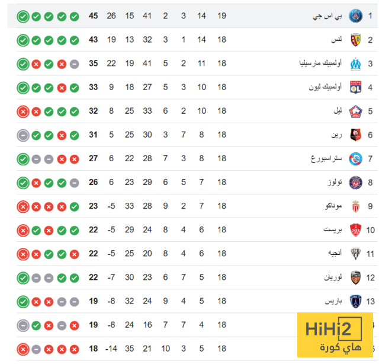Click the ستراسبورغ team name
The height and width of the screenshot is (364, 379).
tap(326, 159)
